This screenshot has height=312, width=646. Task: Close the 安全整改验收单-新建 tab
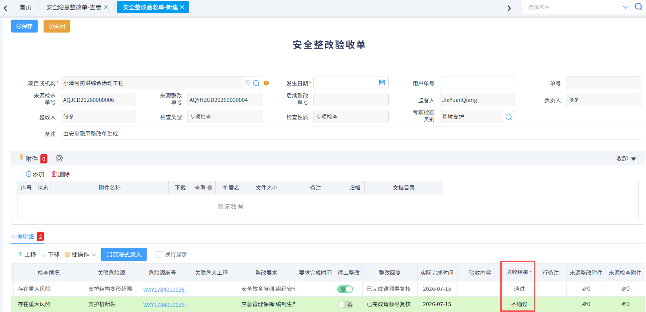(x=182, y=7)
